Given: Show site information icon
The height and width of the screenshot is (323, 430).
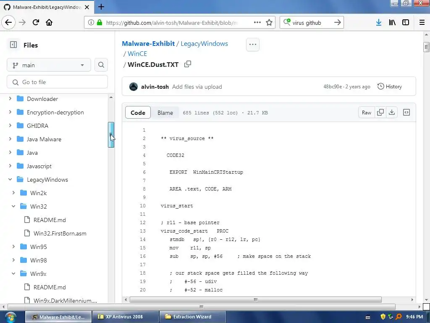Looking at the screenshot, I should point(91,23).
